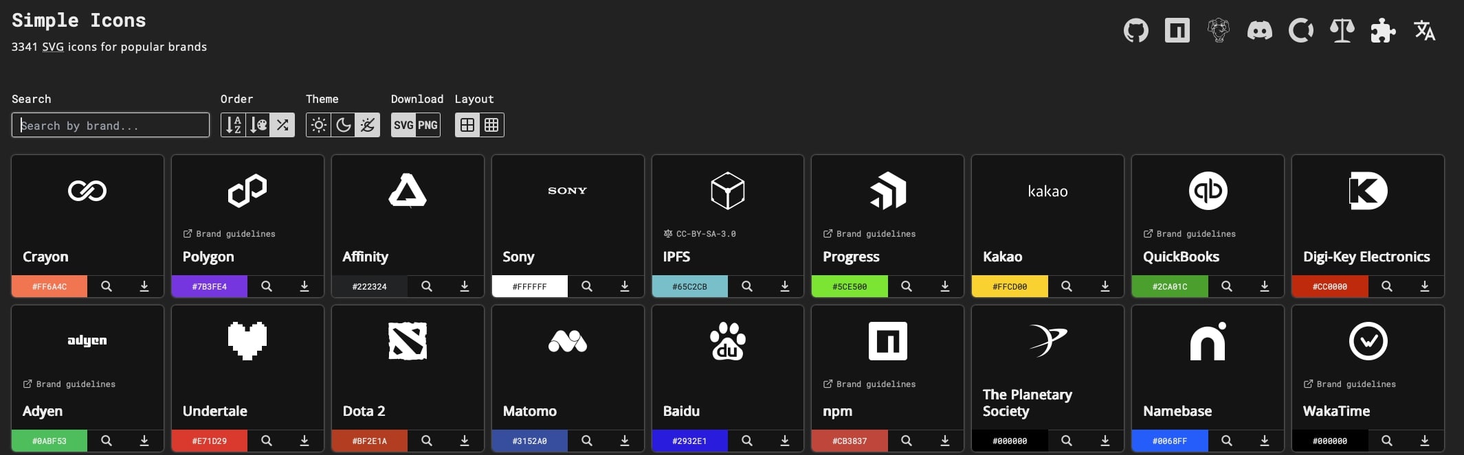
Task: Open Polygon Brand guidelines link
Action: click(229, 234)
